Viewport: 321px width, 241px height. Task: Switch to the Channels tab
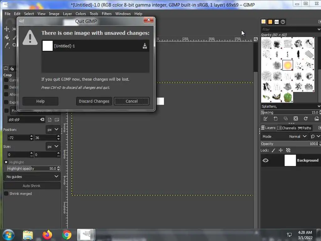click(287, 128)
